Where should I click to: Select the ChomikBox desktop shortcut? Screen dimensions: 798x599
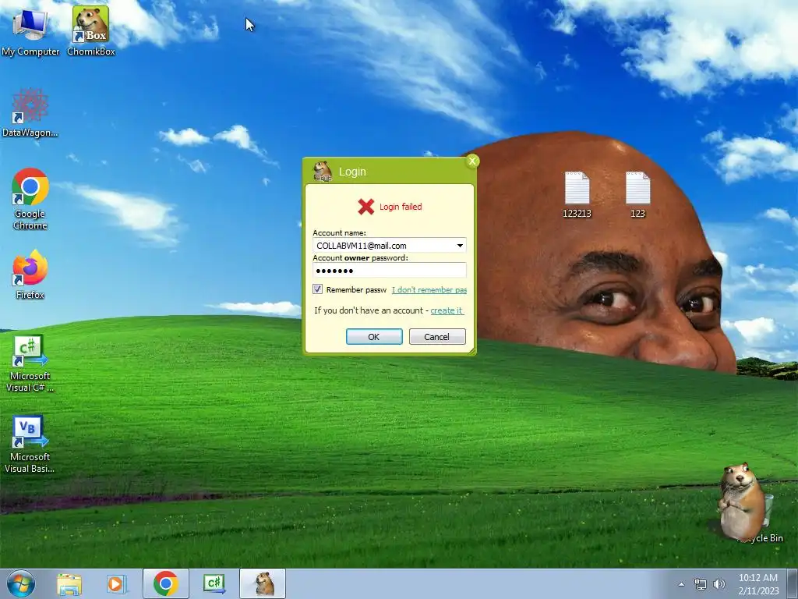tap(90, 31)
